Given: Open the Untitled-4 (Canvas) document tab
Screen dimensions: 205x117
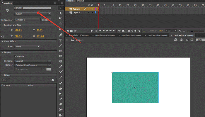Looking at the screenshot, I should click(105, 35).
